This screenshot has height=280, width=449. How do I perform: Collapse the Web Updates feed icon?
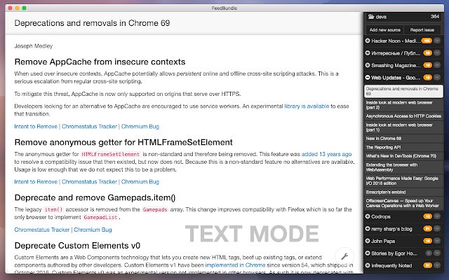(x=368, y=78)
